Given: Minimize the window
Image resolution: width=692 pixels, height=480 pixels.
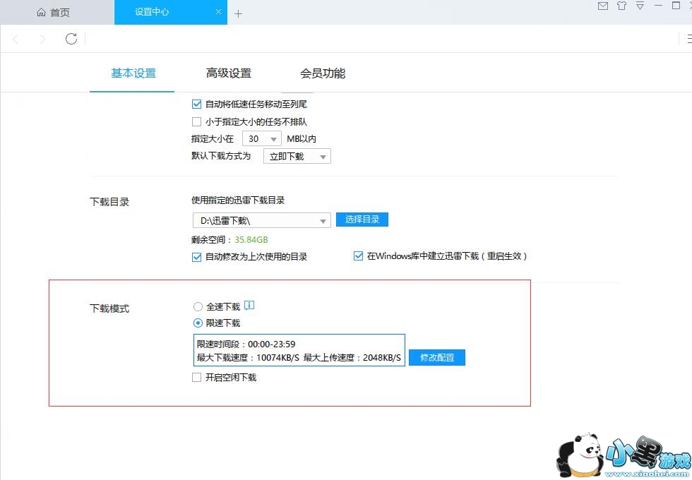Looking at the screenshot, I should pyautogui.click(x=658, y=6).
